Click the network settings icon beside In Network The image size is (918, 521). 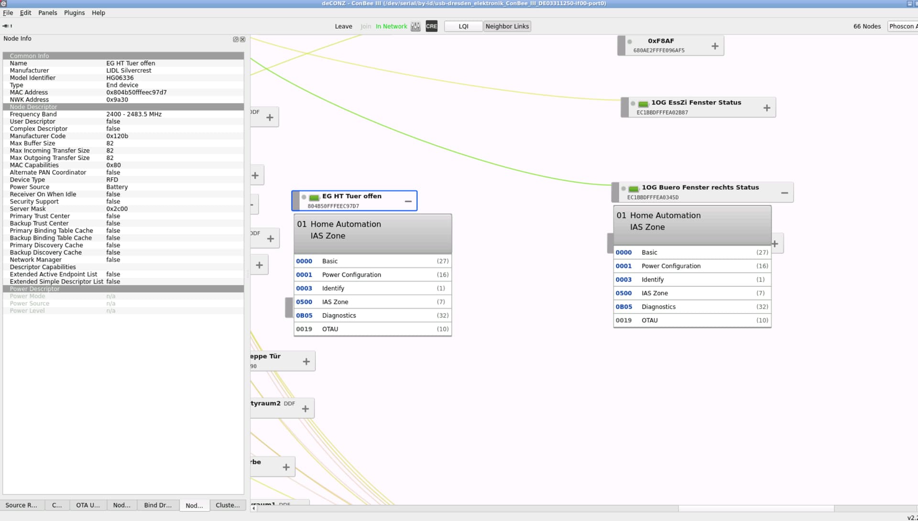(415, 26)
